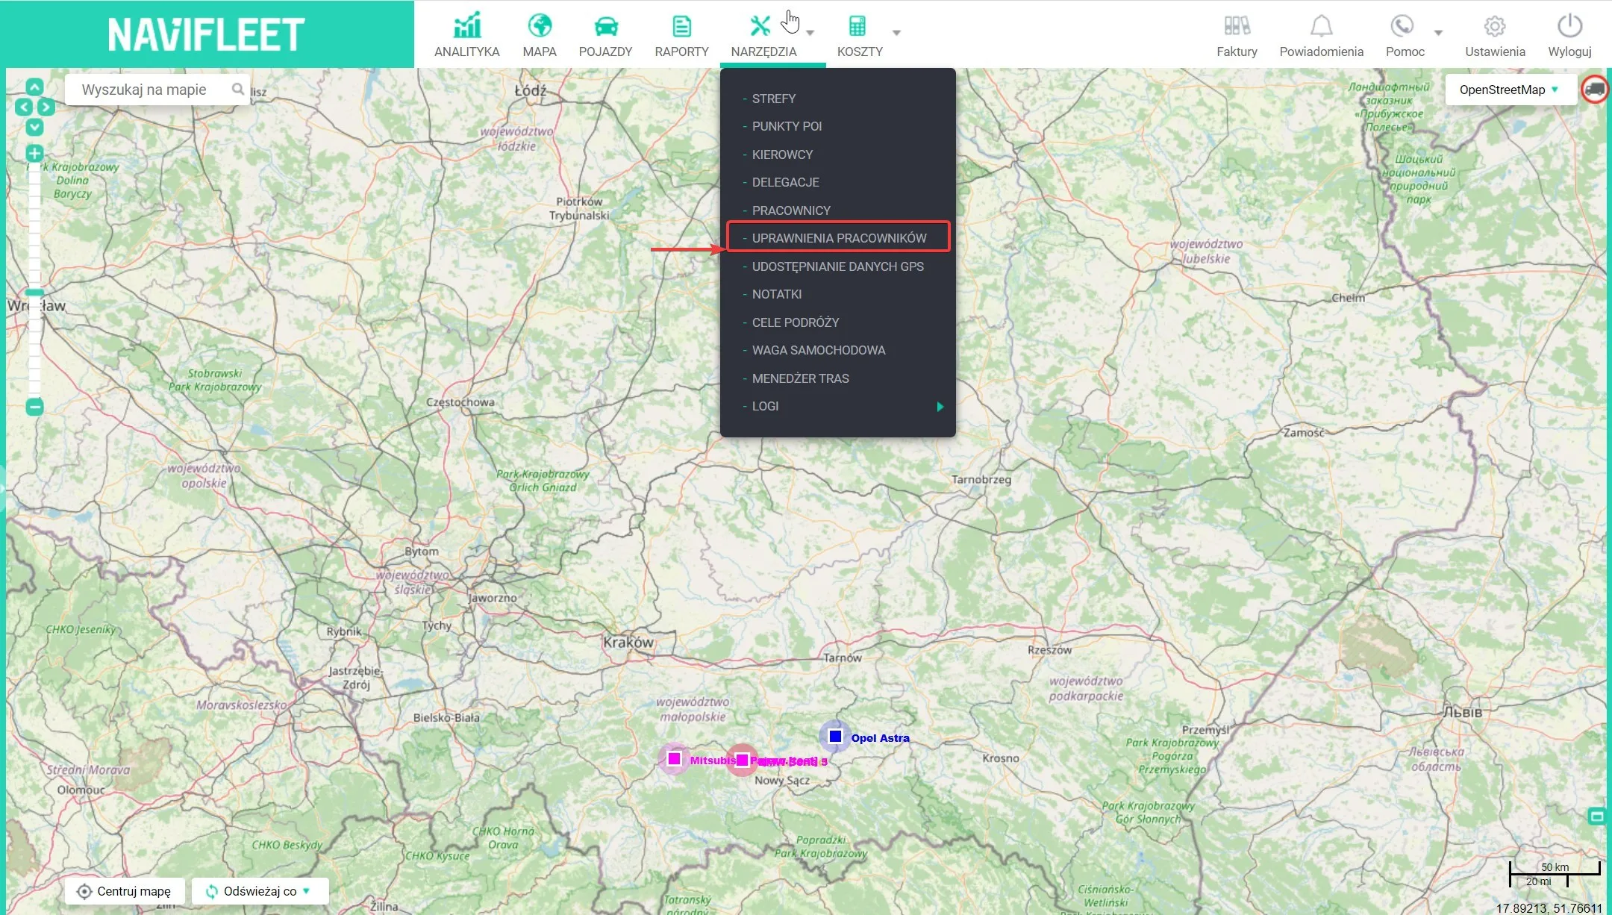Open the POJAZDY car icon
The height and width of the screenshot is (915, 1612).
[606, 27]
